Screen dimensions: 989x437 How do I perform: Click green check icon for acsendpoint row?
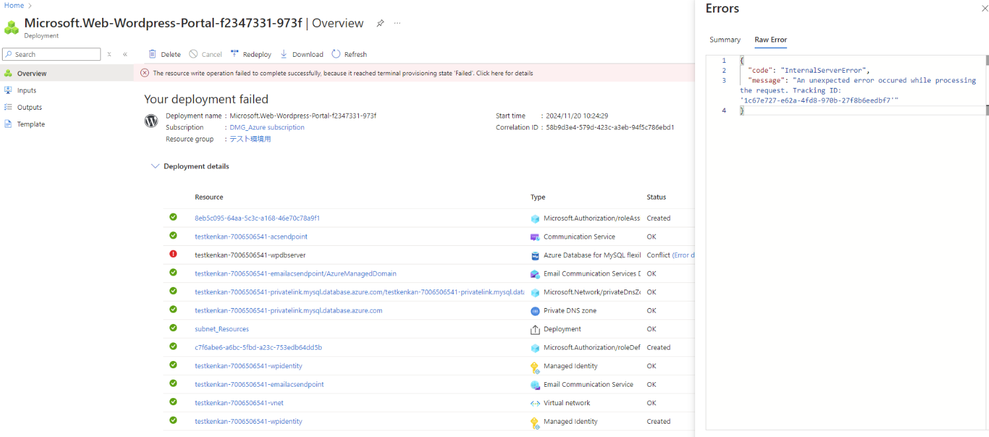pyautogui.click(x=173, y=235)
